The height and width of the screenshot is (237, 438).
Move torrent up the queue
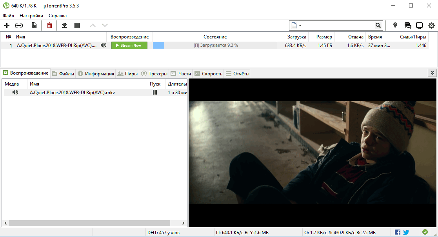[x=93, y=26]
